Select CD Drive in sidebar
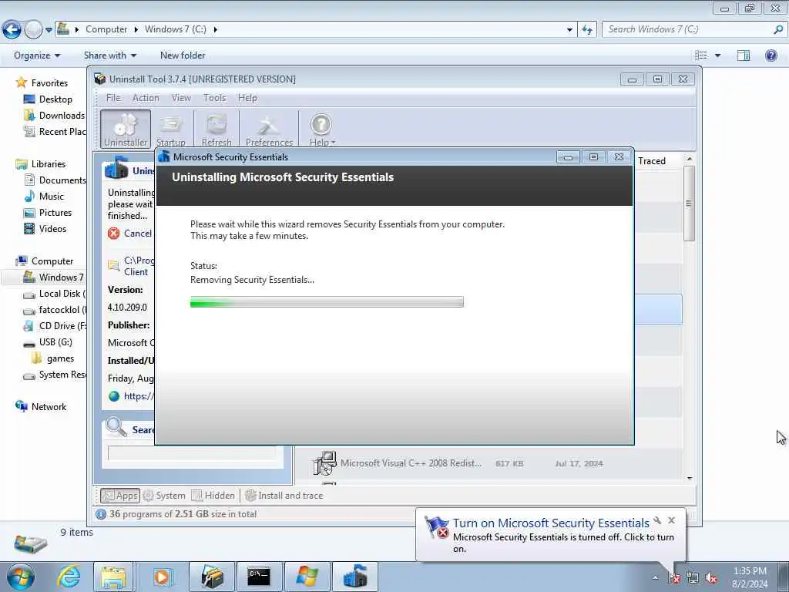This screenshot has height=592, width=789. coord(55,326)
